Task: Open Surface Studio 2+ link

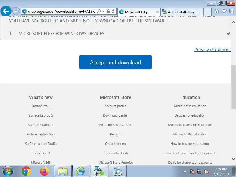Action: [x=41, y=125]
